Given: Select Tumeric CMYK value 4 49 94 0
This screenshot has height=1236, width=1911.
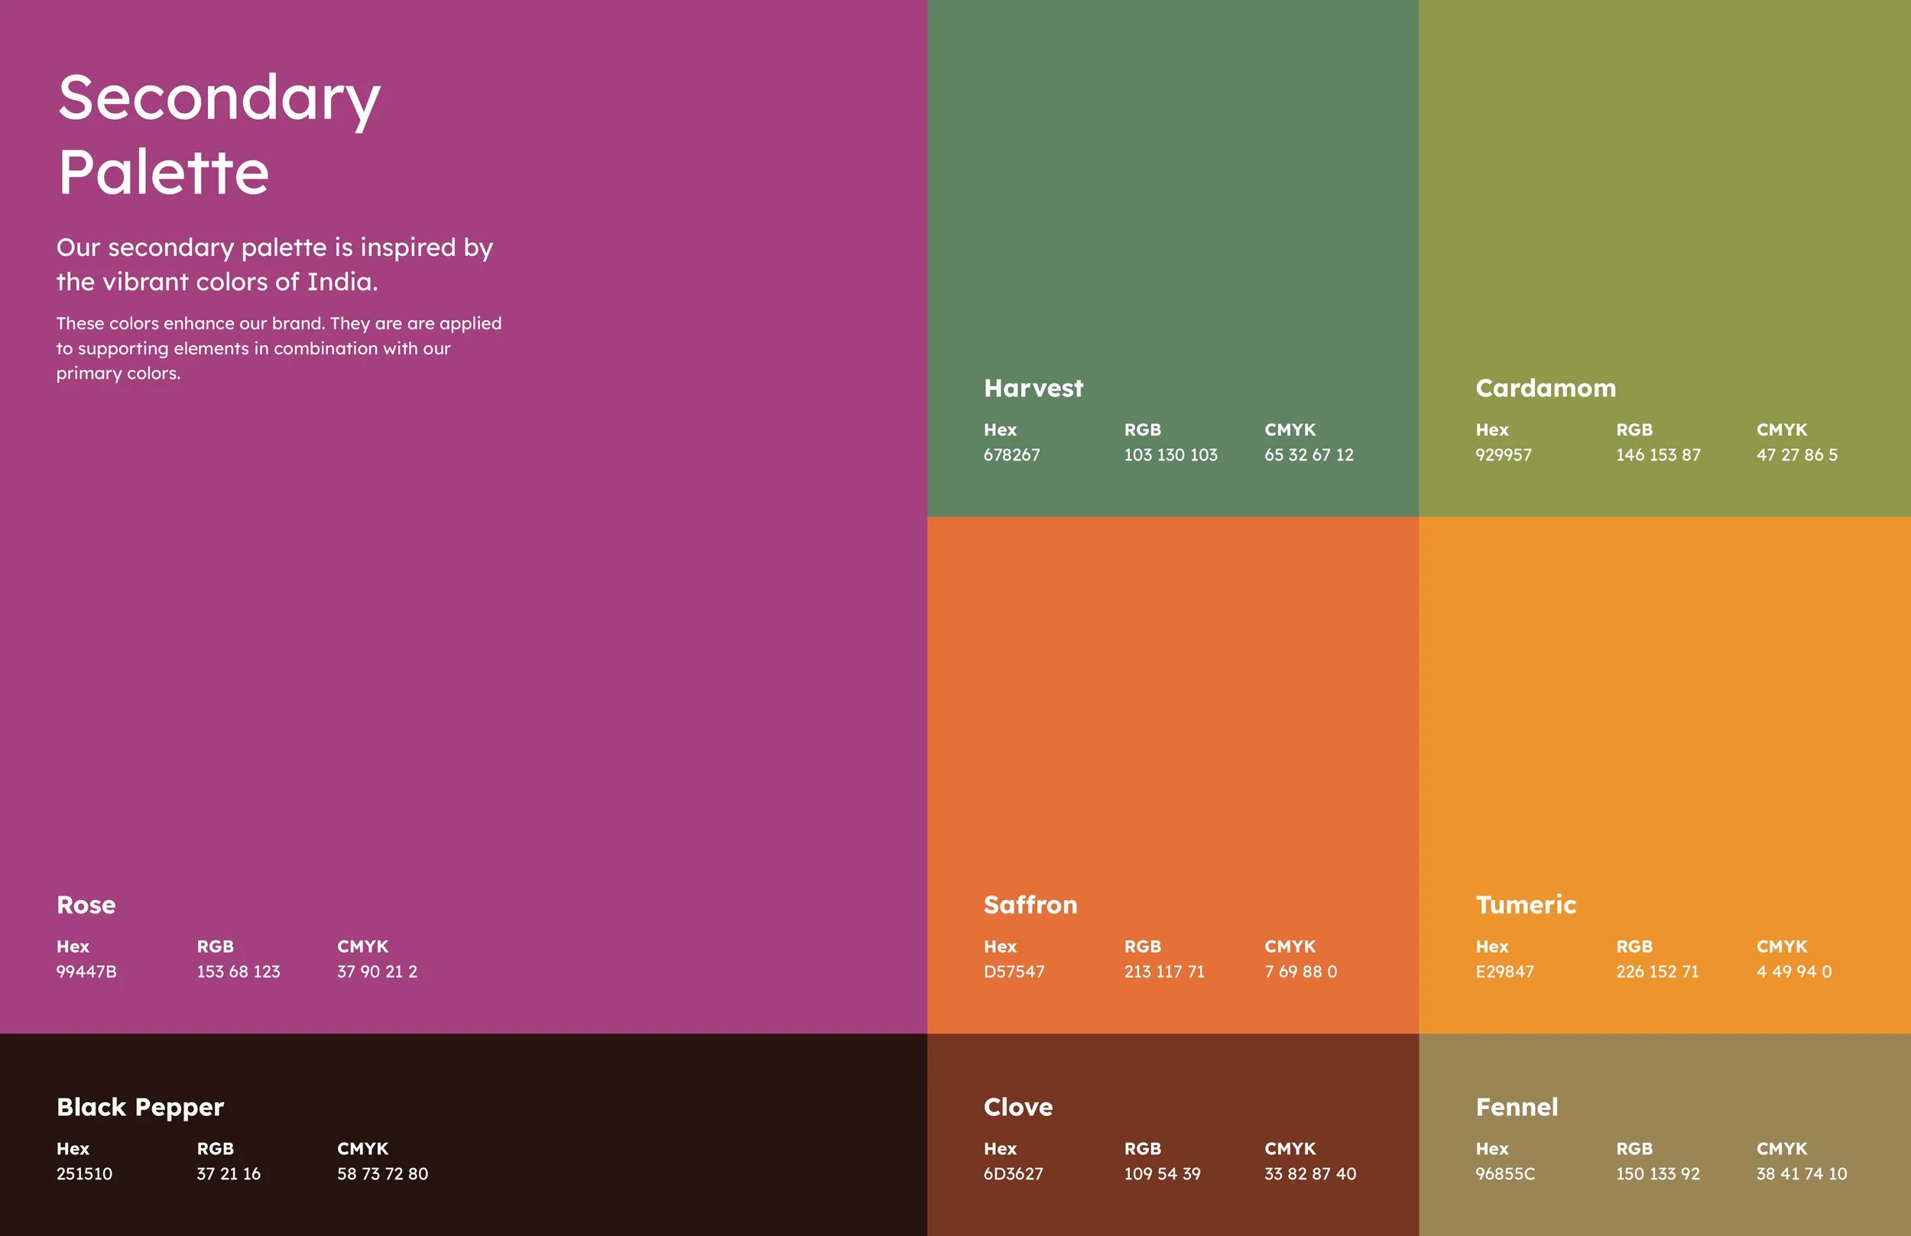Looking at the screenshot, I should click(1794, 971).
